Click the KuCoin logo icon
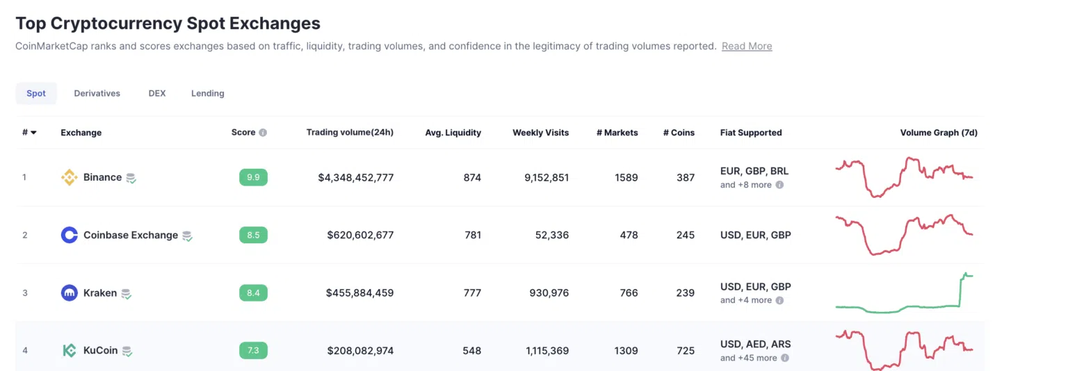 click(69, 350)
